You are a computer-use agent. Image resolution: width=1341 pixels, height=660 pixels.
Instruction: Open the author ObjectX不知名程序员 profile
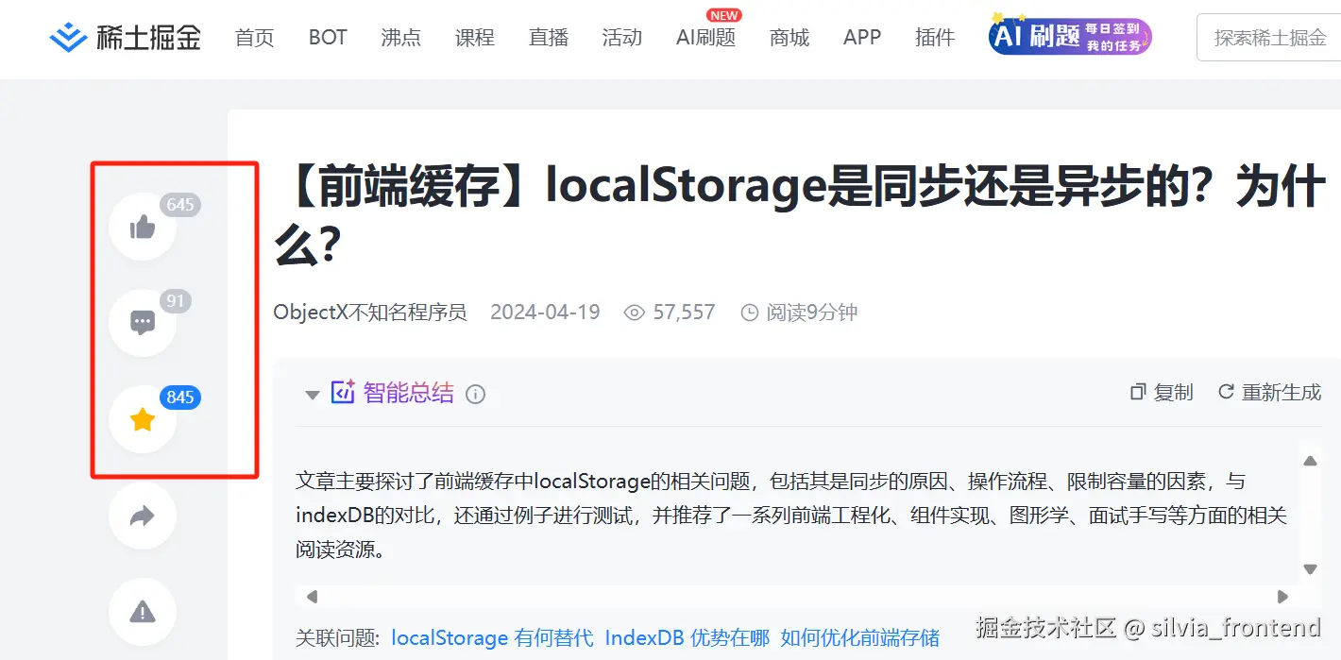pos(369,312)
